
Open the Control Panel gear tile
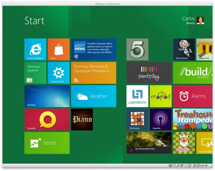click(59, 73)
